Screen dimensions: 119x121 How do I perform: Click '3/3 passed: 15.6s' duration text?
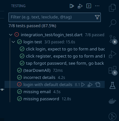[60, 42]
